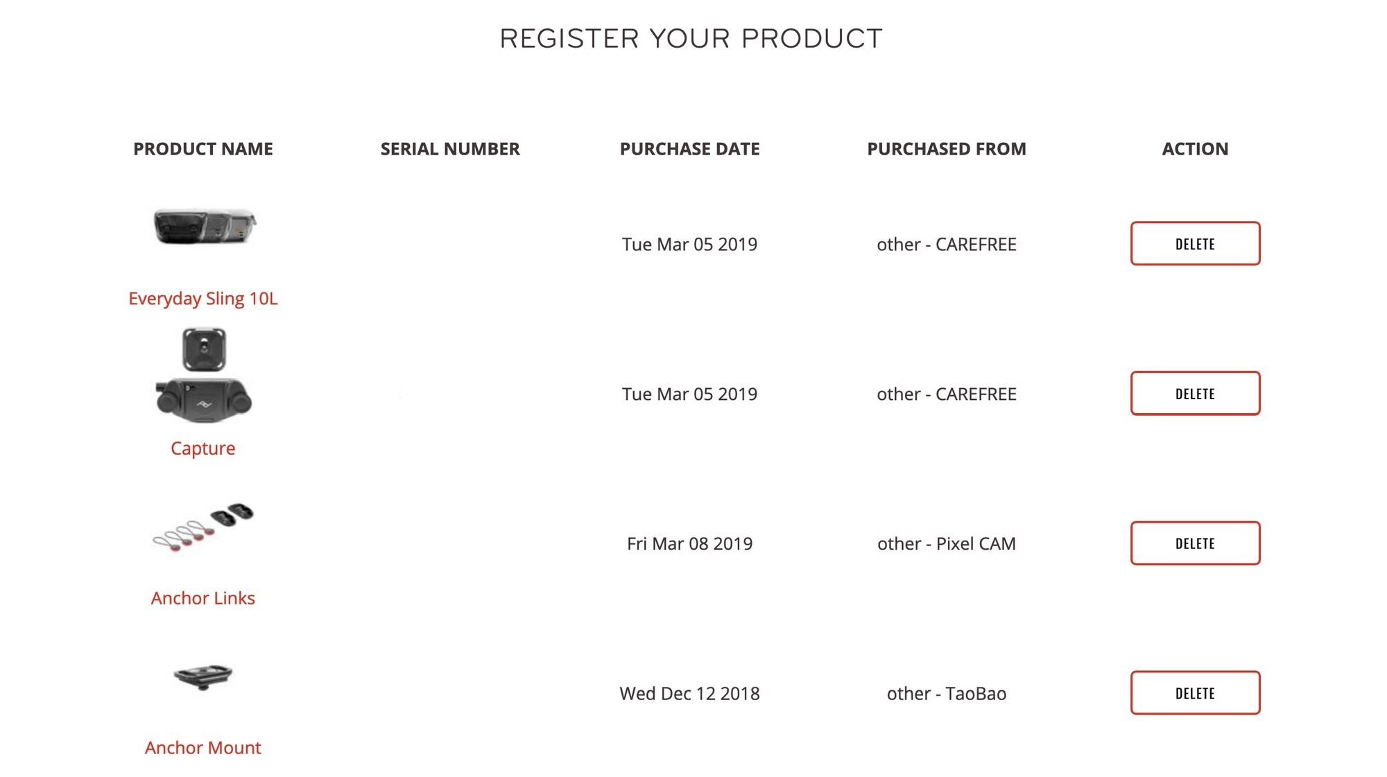Open the Capture product link
Image resolution: width=1387 pixels, height=777 pixels.
pyautogui.click(x=203, y=448)
